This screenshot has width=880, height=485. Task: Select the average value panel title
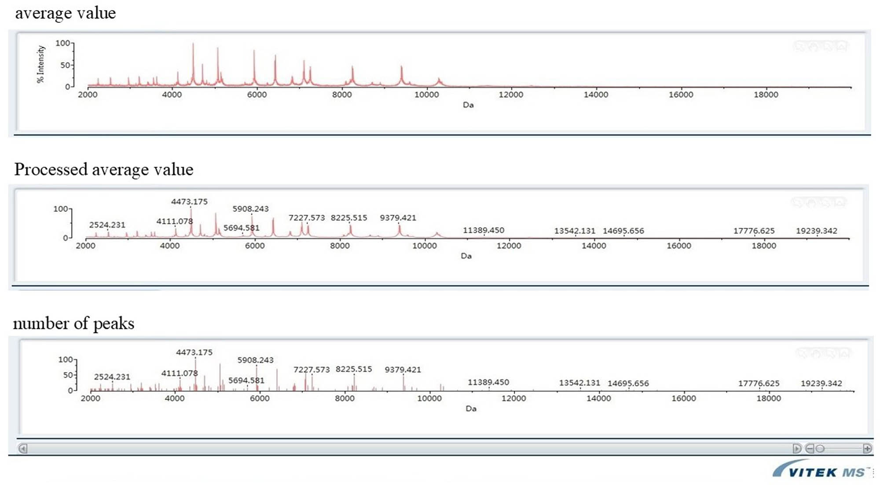point(66,13)
